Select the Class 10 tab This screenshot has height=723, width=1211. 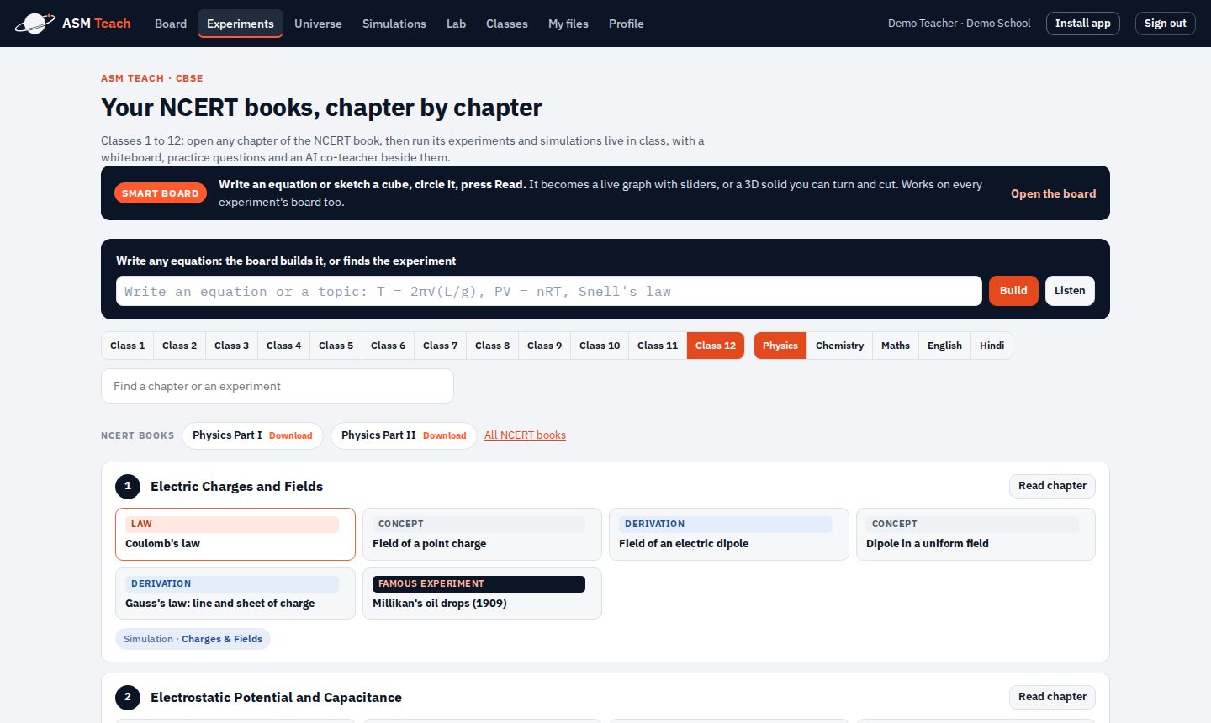click(600, 346)
